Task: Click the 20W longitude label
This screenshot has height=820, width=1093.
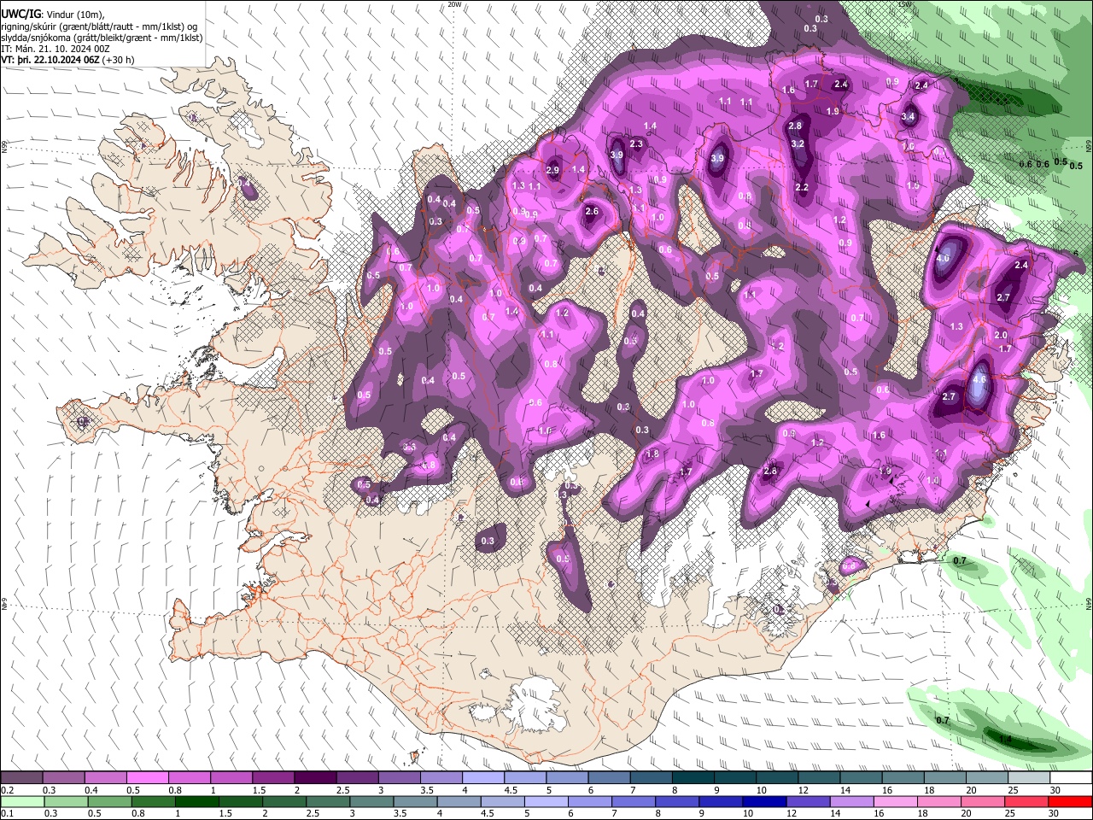Action: click(454, 4)
